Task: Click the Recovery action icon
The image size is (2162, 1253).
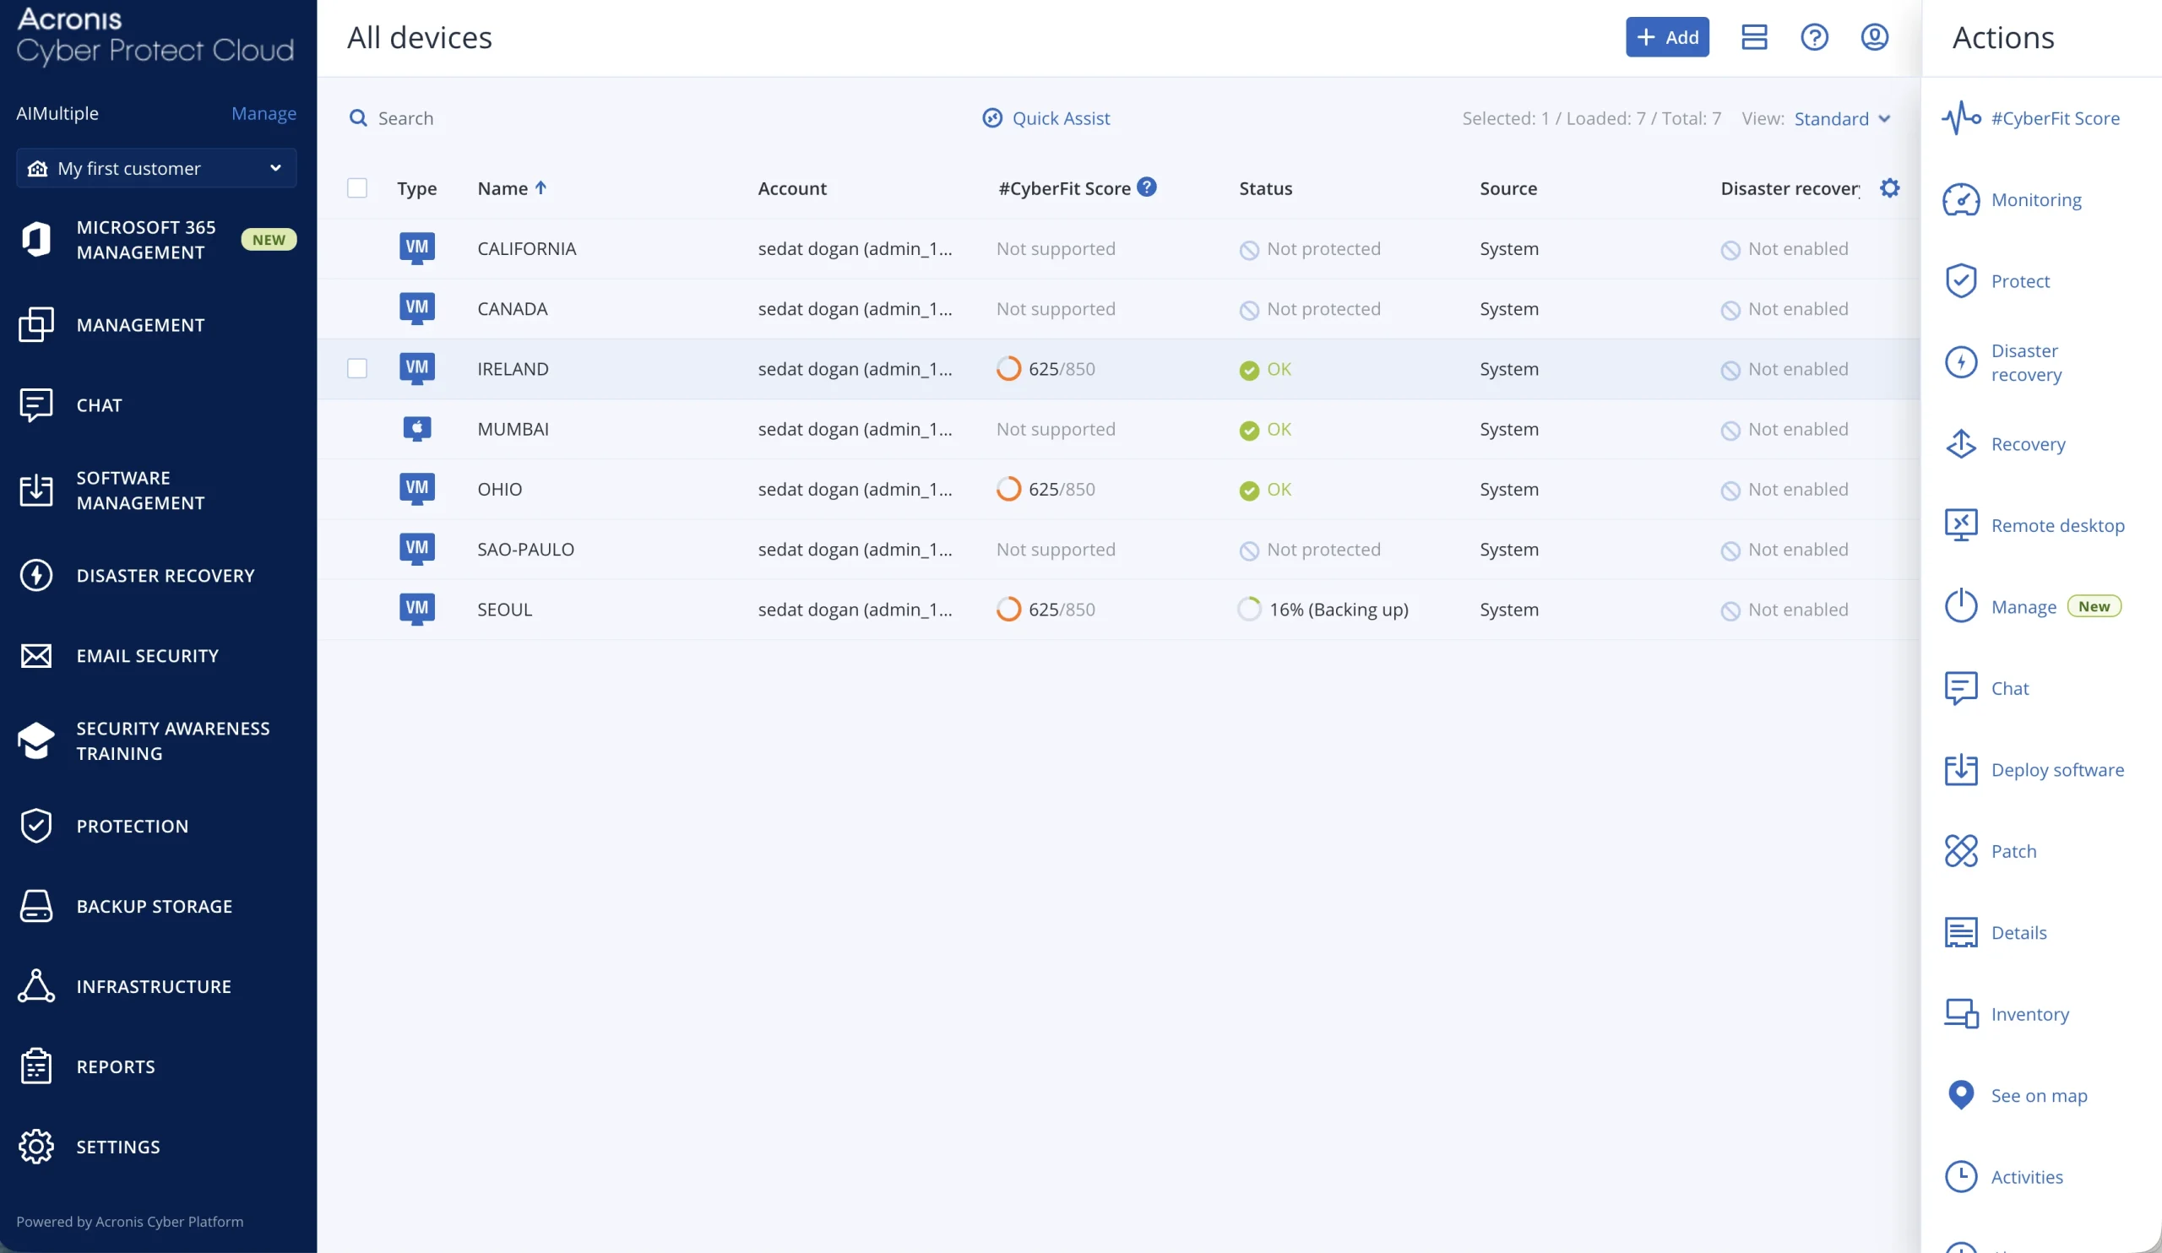Action: pos(1960,444)
